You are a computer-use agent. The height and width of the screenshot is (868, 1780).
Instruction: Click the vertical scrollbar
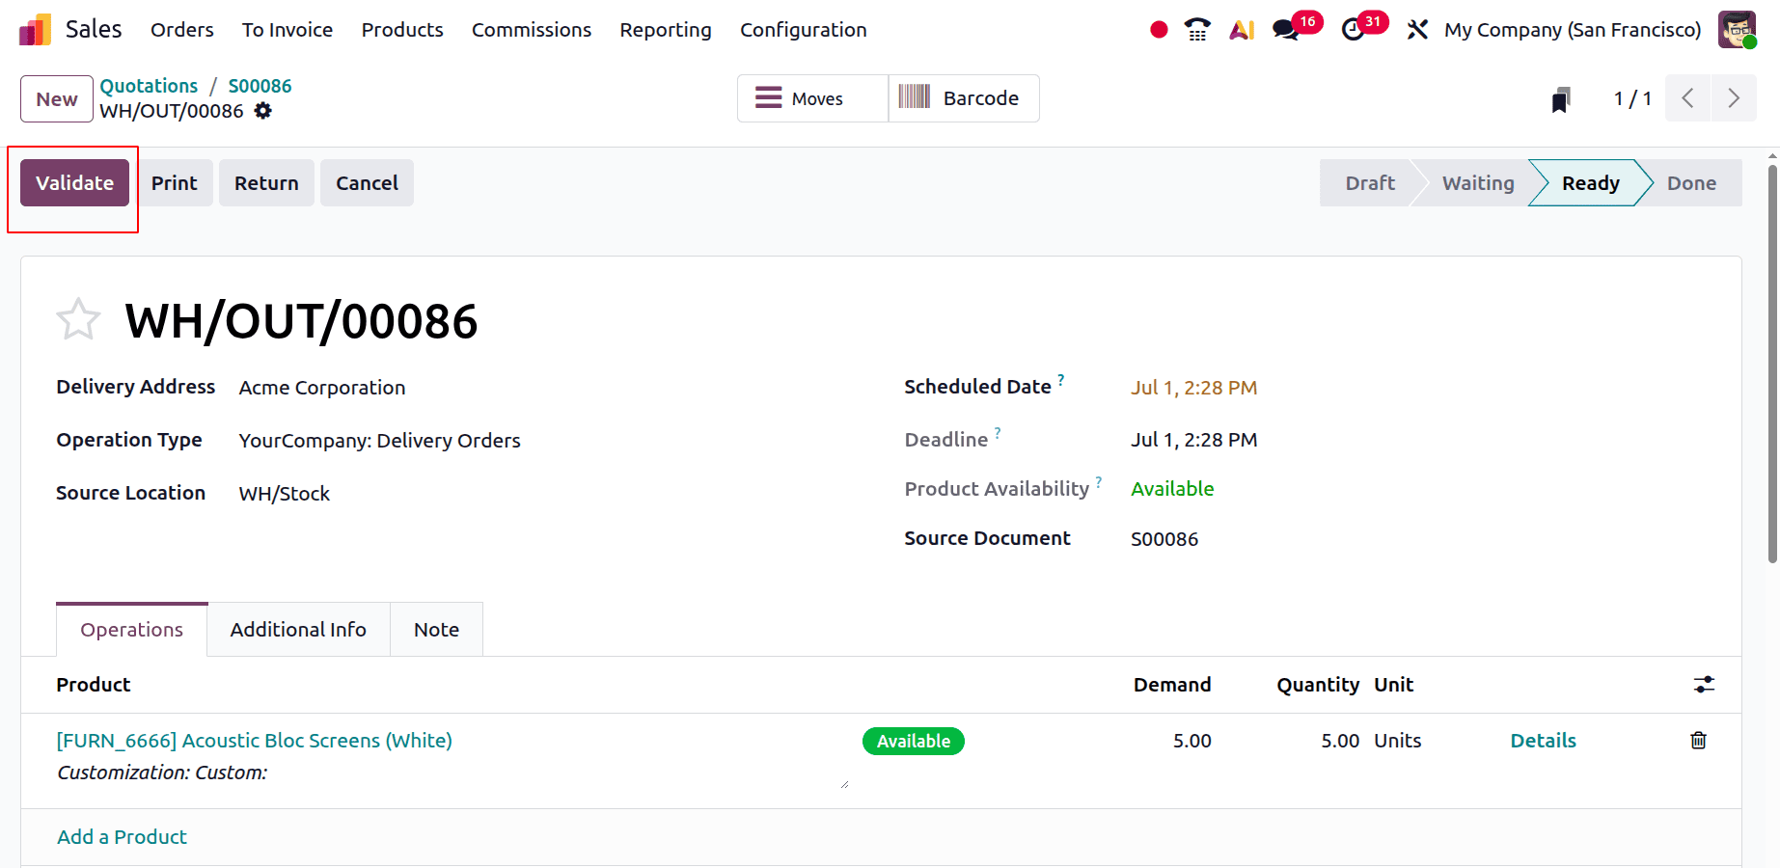click(1772, 365)
